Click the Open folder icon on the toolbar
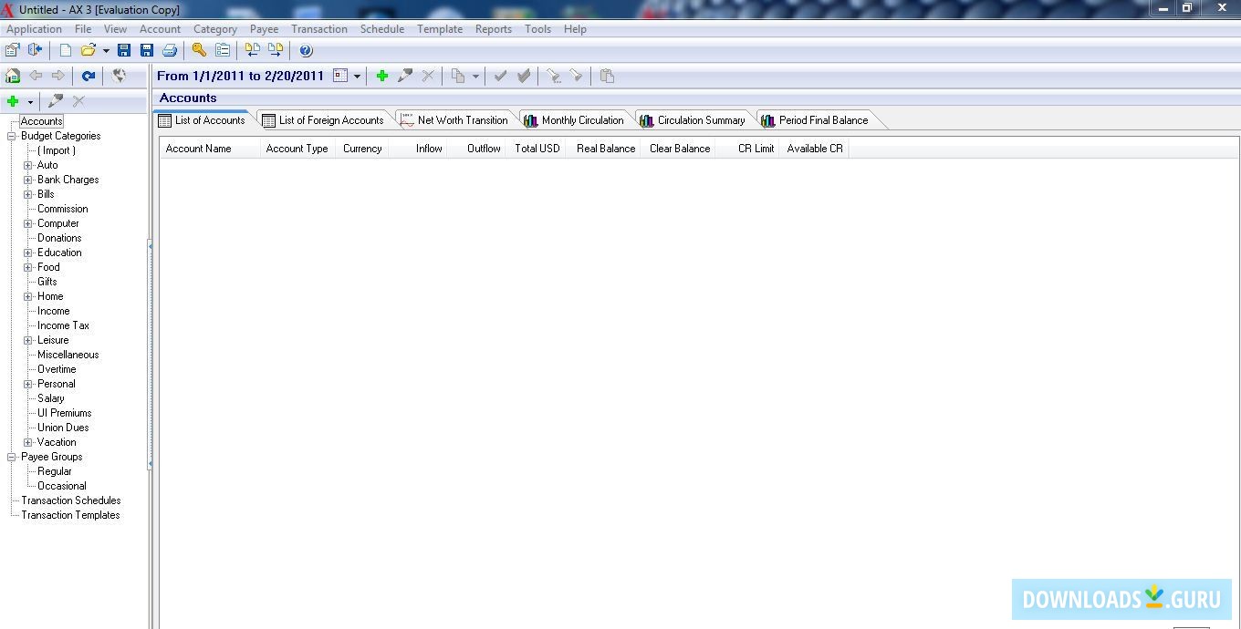 [x=88, y=50]
